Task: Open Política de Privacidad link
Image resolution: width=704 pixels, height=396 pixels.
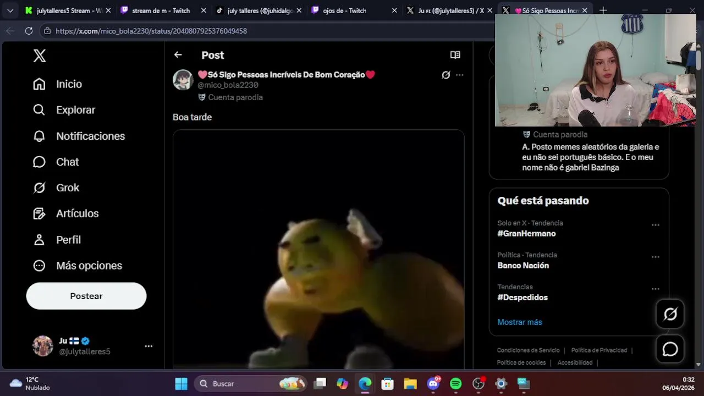Action: coord(599,350)
